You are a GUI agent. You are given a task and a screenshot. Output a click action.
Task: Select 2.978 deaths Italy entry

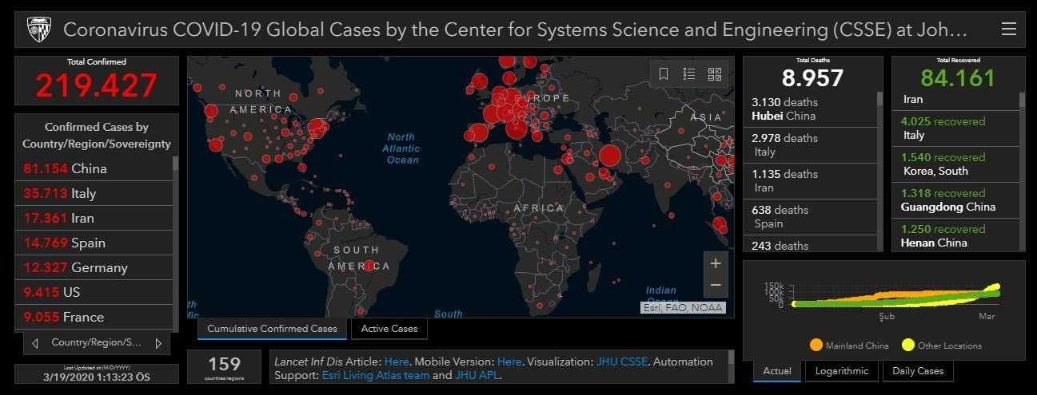[811, 145]
